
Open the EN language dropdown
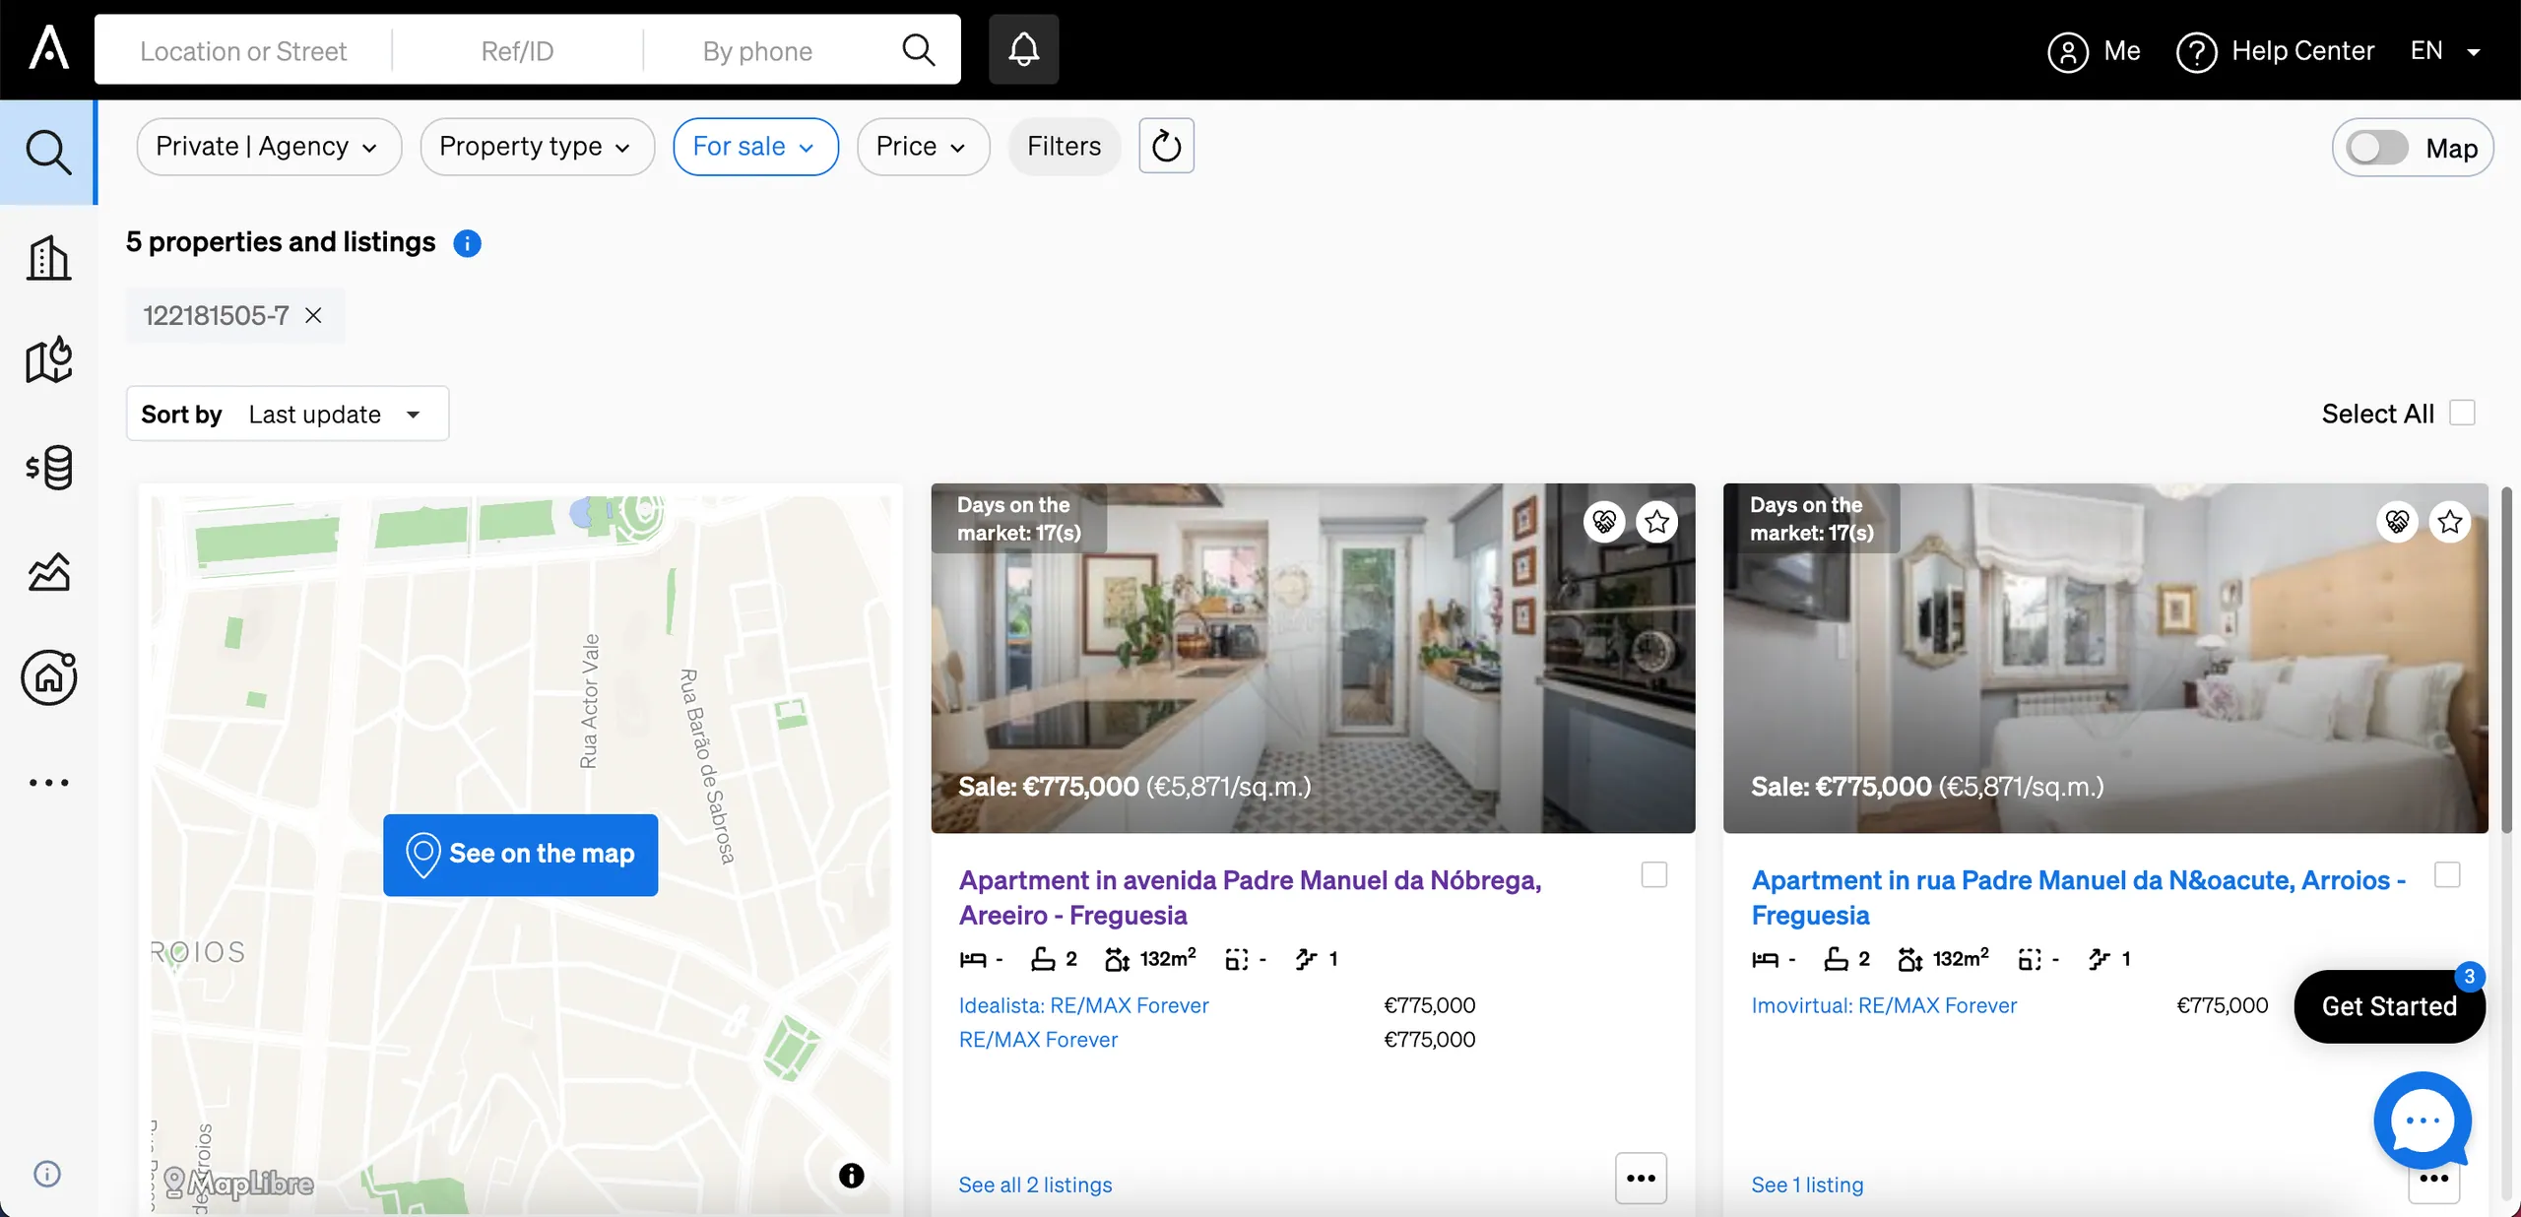point(2446,50)
